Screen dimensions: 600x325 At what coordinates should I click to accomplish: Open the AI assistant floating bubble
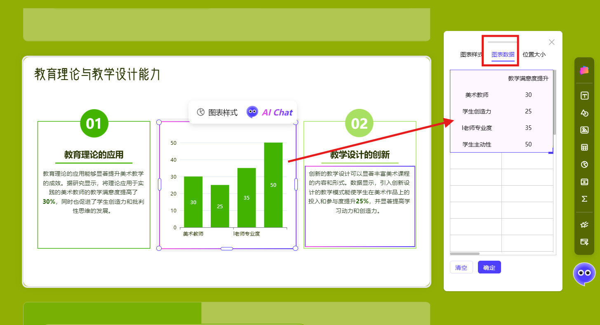click(584, 274)
